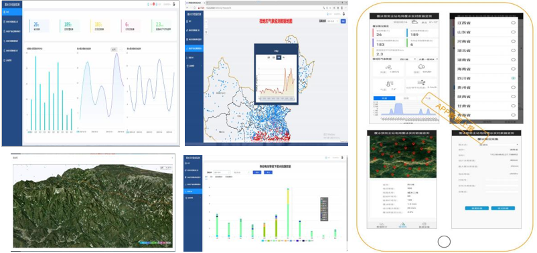The image size is (537, 253).
Task: Click the left blue button on the collection form
Action: [476, 208]
